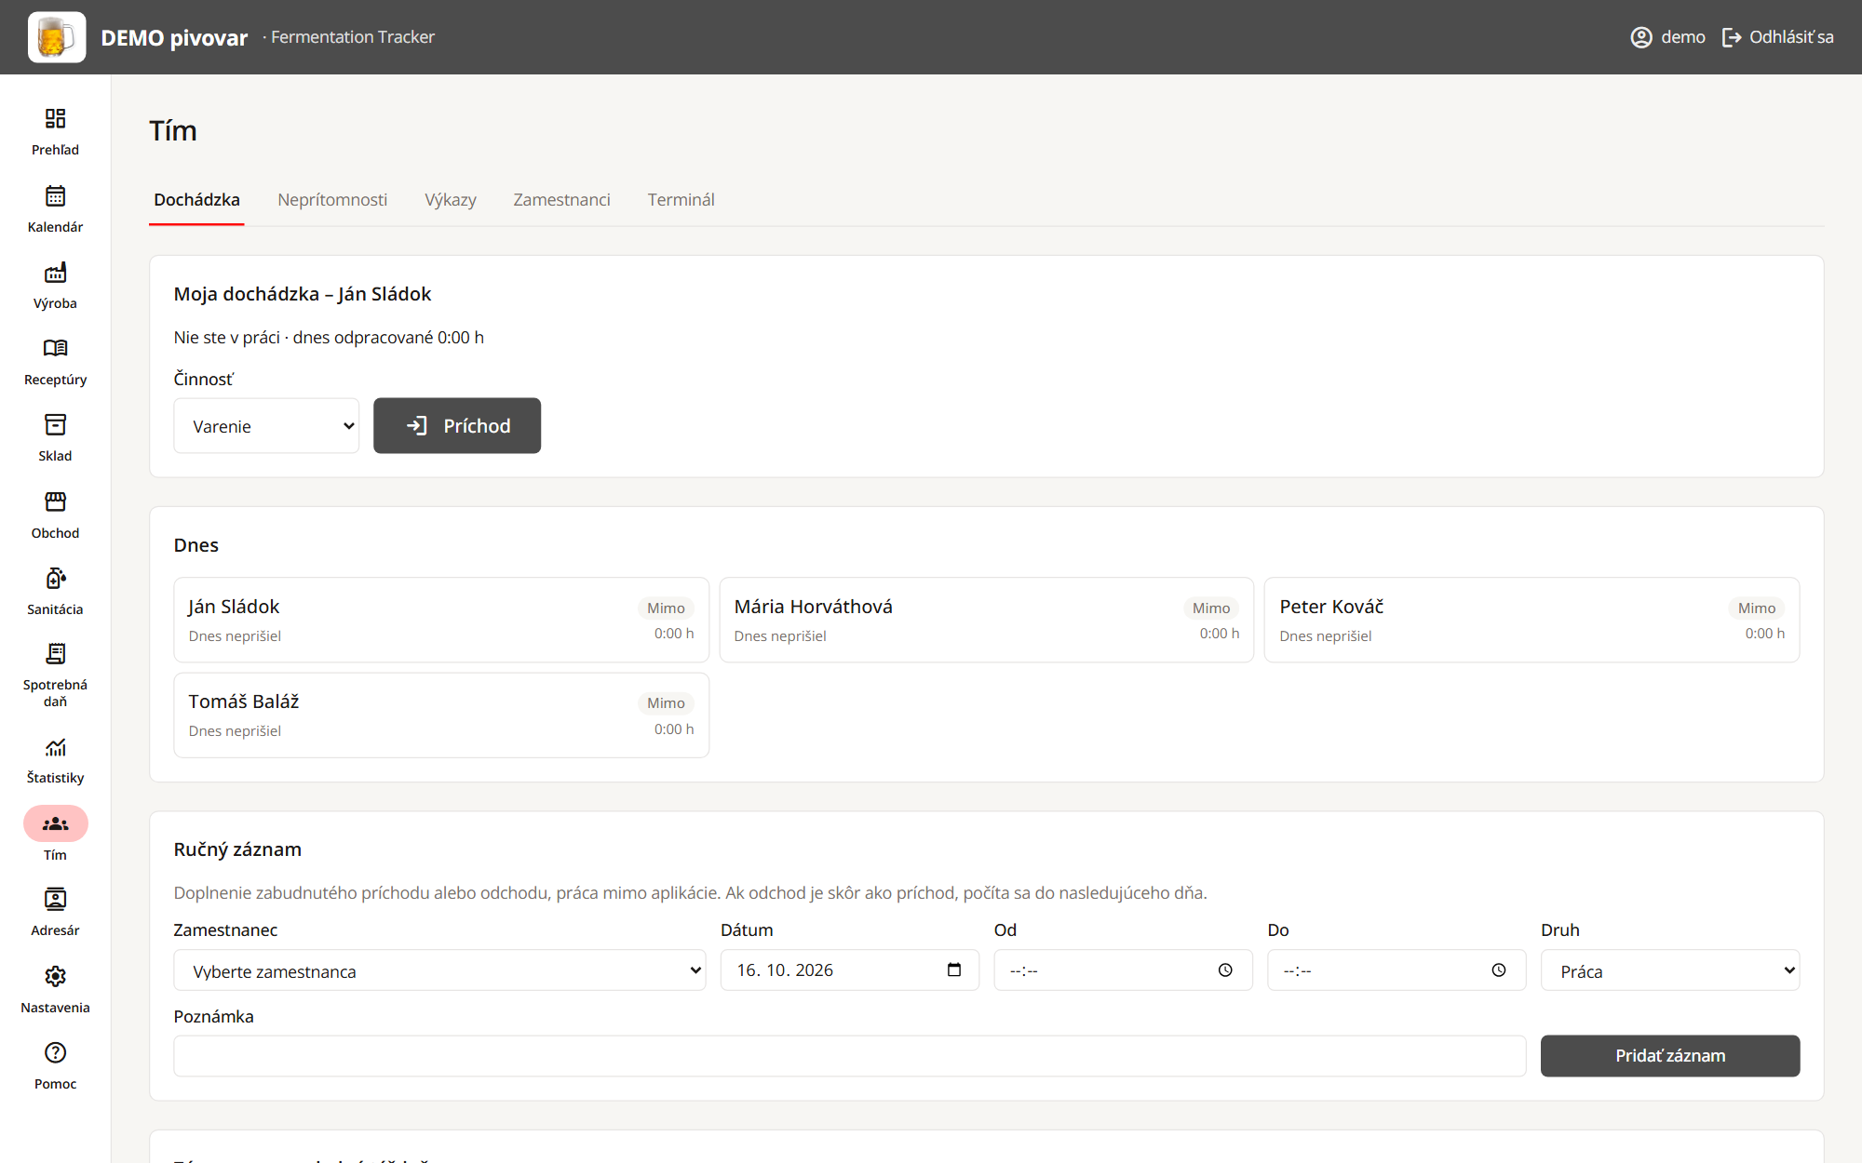Select the Tomáš Baláž attendance card
Image resolution: width=1862 pixels, height=1163 pixels.
pyautogui.click(x=441, y=715)
